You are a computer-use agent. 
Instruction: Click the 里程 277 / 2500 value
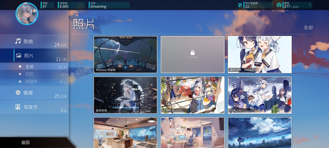click(x=291, y=6)
